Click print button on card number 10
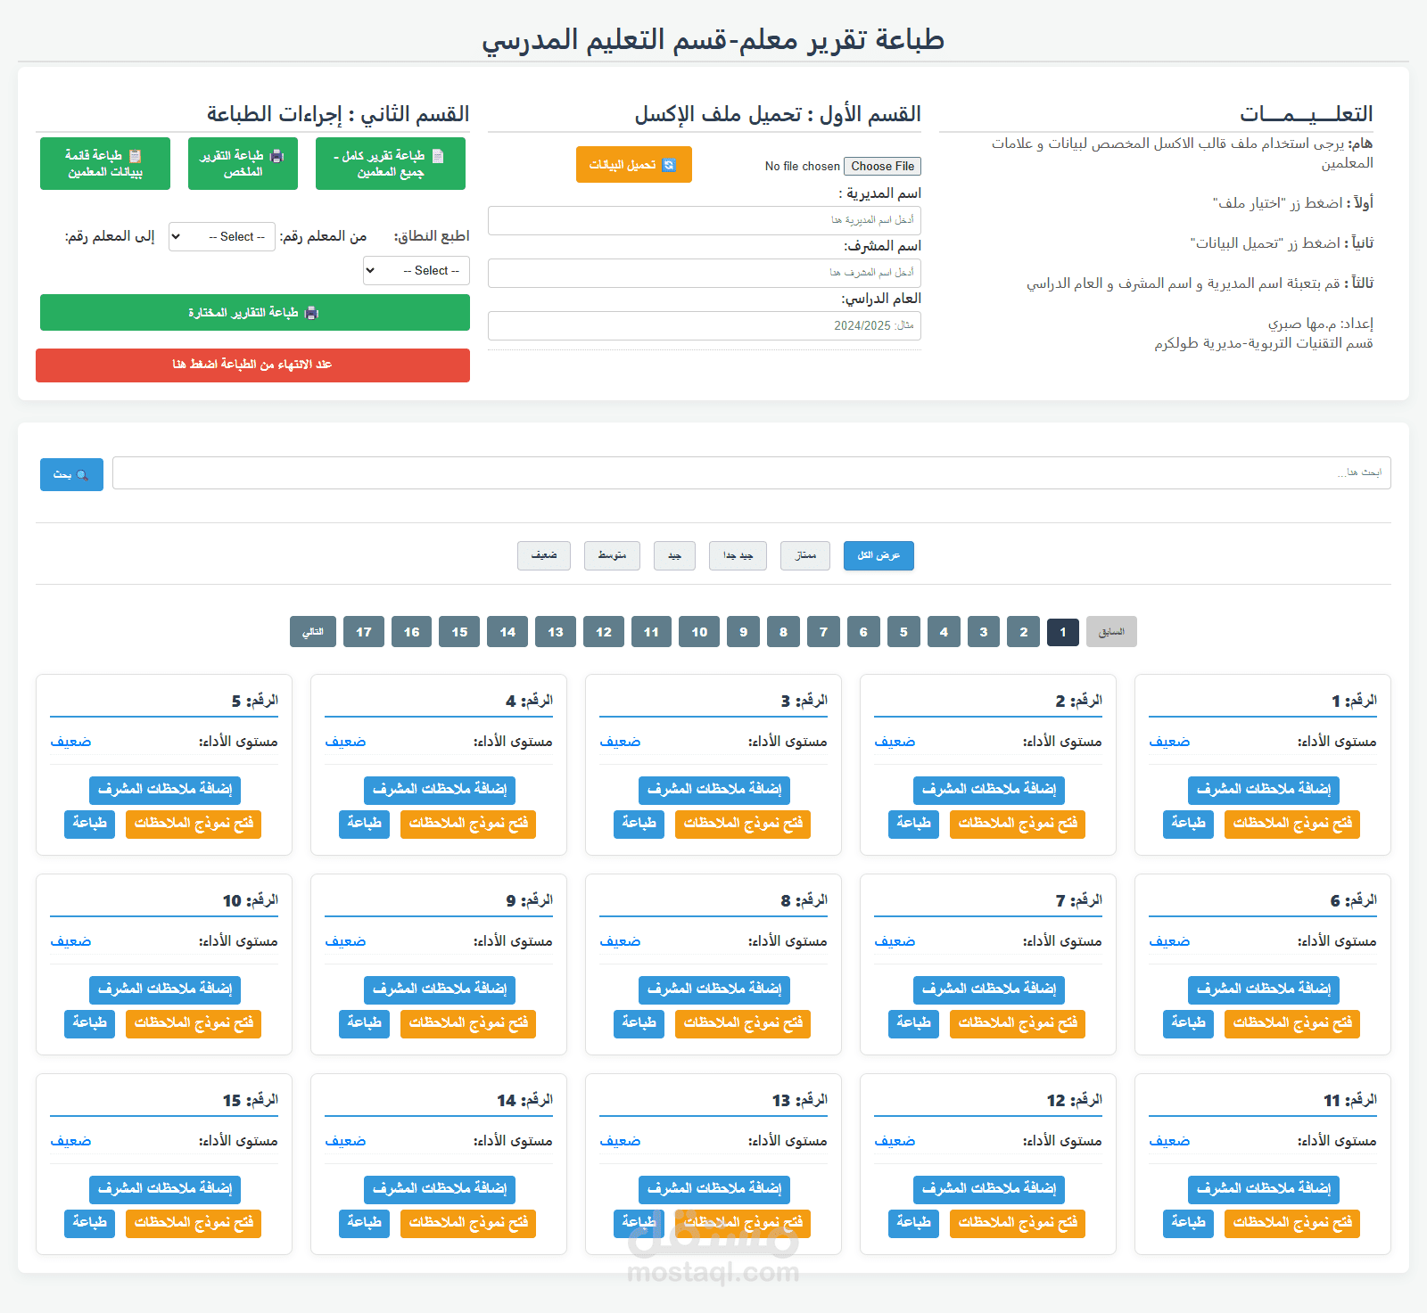1427x1313 pixels. tap(89, 1023)
